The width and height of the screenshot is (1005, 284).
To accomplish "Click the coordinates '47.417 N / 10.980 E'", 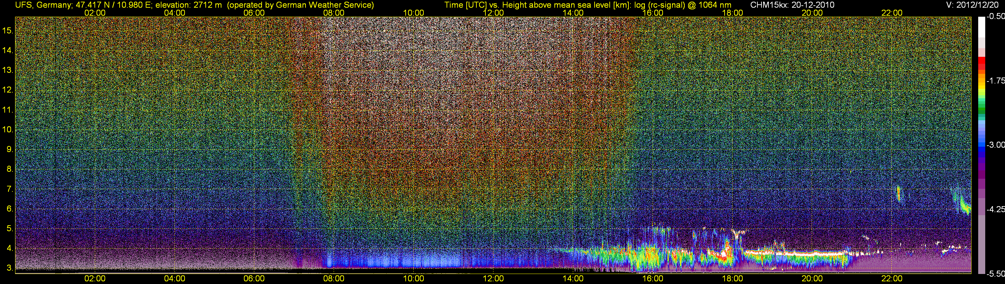I will pos(112,5).
